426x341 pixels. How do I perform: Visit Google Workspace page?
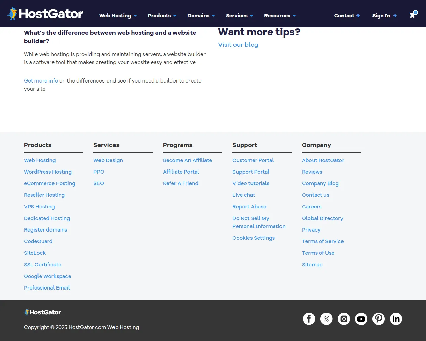(47, 276)
